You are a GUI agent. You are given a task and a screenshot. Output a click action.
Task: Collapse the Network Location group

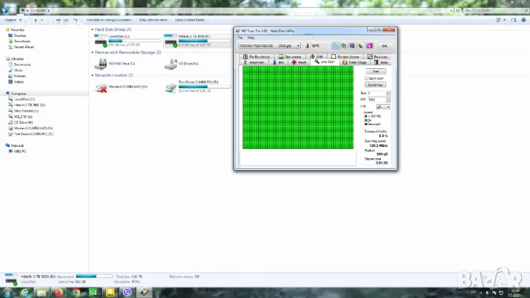[93, 75]
